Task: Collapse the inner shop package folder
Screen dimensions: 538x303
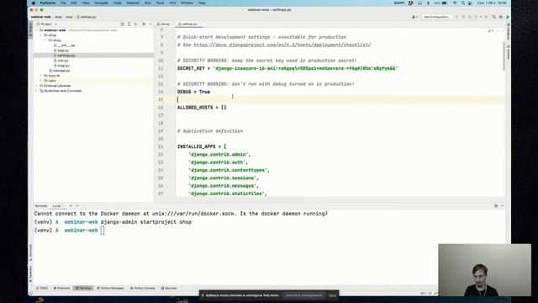Action: pos(45,40)
